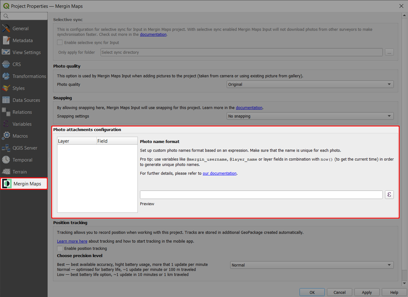The image size is (408, 297).
Task: Click the OK button
Action: [312, 292]
